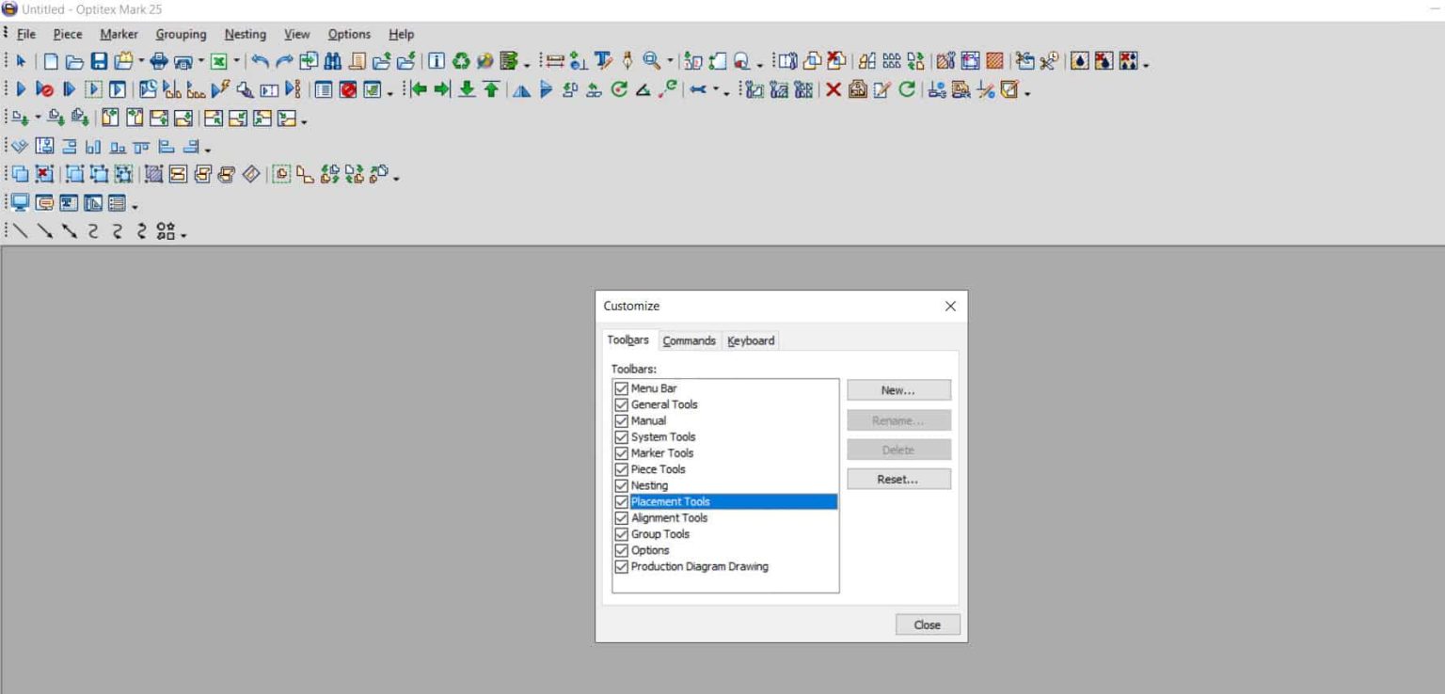
Task: Click the Undo curved arrow icon
Action: click(261, 61)
